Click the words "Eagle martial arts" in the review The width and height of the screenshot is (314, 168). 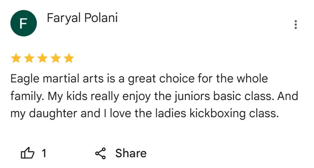pyautogui.click(x=57, y=78)
